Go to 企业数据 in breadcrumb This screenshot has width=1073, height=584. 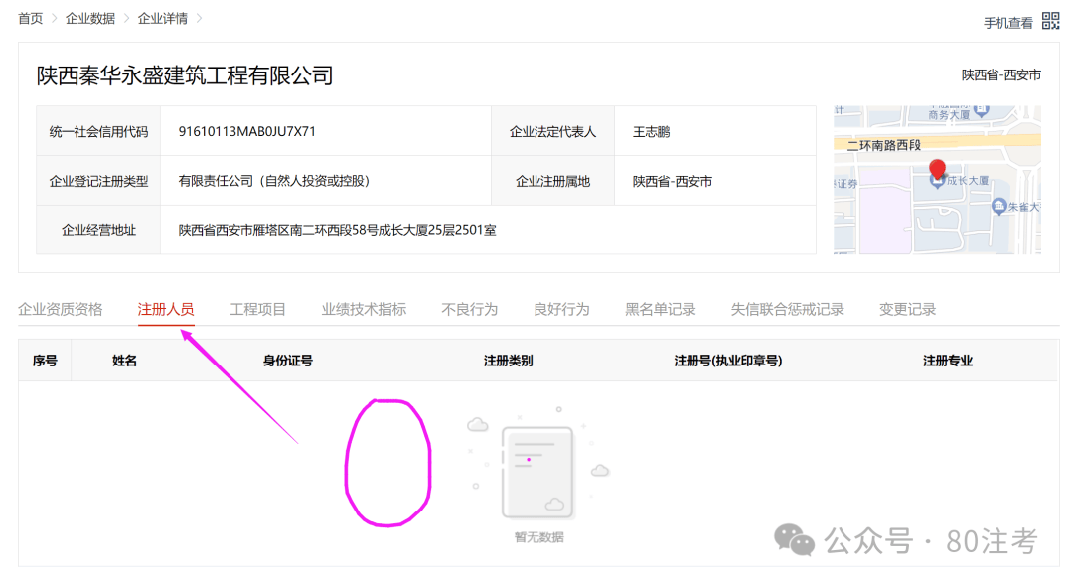coord(90,19)
